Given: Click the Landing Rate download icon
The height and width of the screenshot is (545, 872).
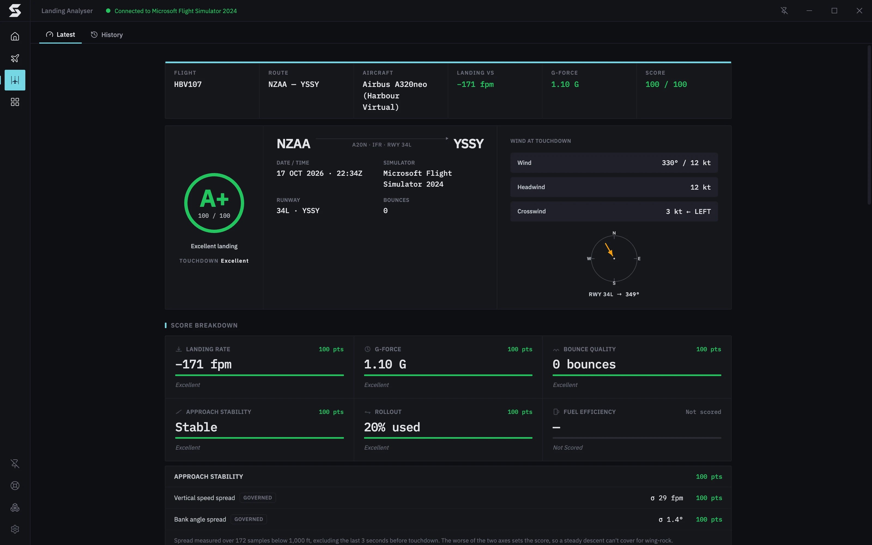Looking at the screenshot, I should coord(178,349).
